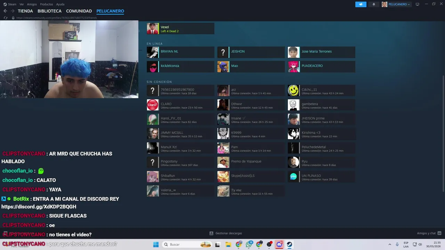Go to the BIBLIOTECA tab
The width and height of the screenshot is (445, 250).
pos(49,11)
